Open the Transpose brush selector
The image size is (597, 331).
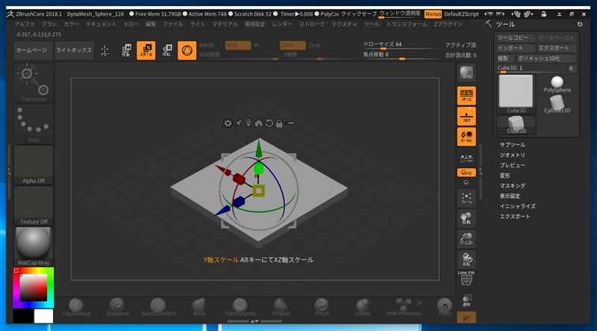pos(34,83)
